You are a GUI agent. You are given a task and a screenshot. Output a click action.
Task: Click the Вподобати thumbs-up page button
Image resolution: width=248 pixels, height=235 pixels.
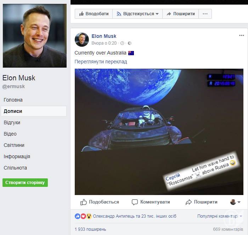(x=94, y=14)
